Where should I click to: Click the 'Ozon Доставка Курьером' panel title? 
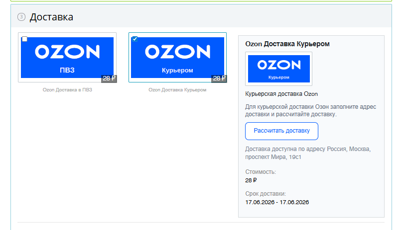(287, 44)
